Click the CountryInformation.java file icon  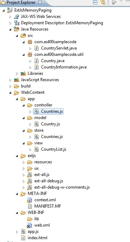(x=36, y=67)
